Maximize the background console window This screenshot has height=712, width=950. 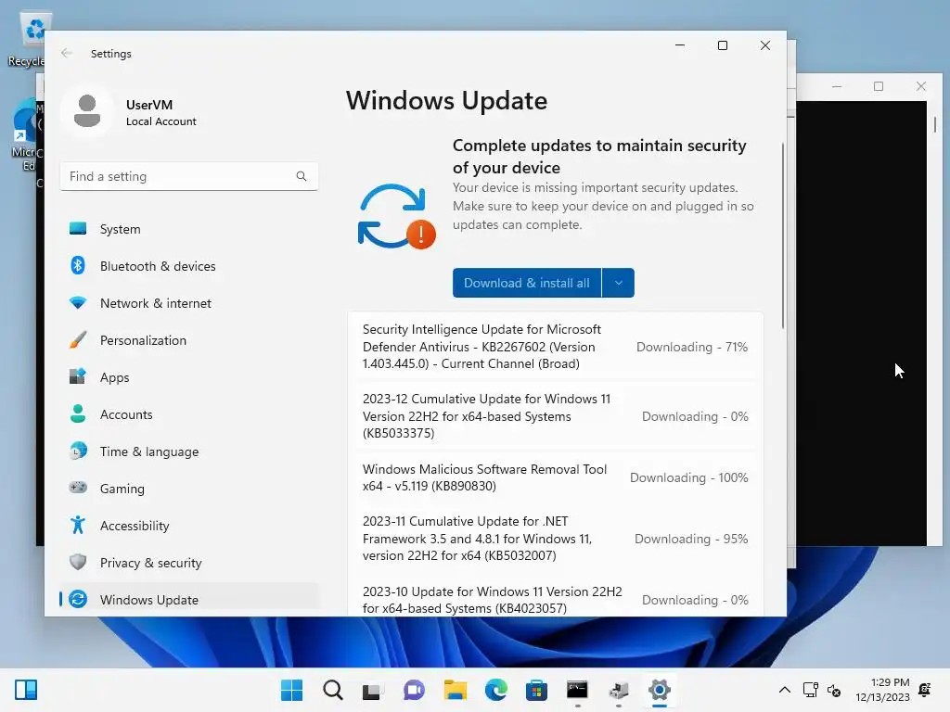[x=879, y=86]
